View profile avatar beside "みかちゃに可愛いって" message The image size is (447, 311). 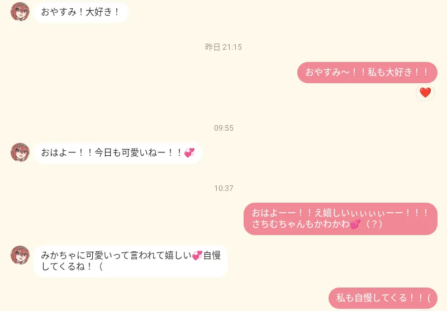(20, 255)
